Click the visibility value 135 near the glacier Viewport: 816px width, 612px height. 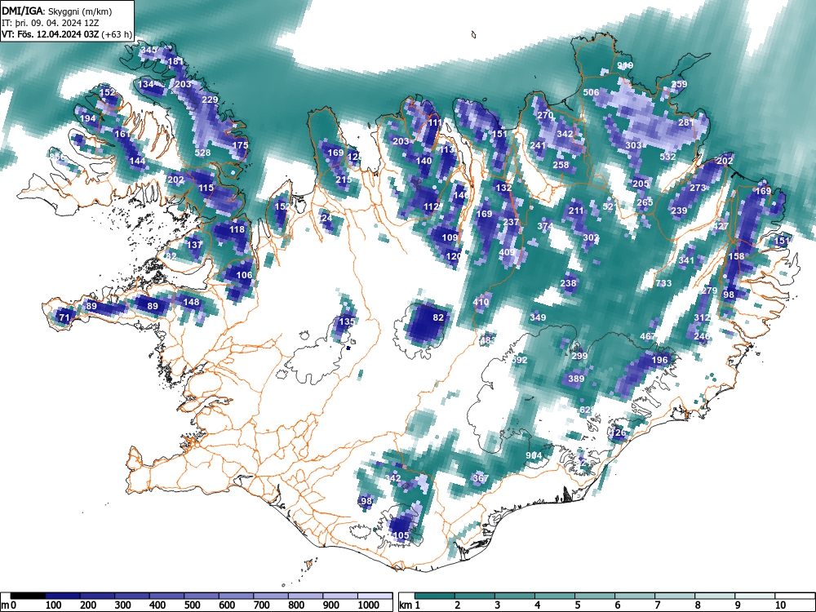347,322
